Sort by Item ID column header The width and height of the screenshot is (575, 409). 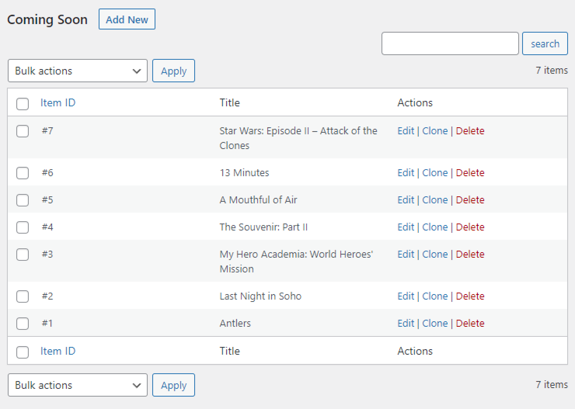pos(58,103)
